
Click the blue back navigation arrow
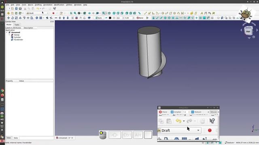pyautogui.click(x=89, y=13)
